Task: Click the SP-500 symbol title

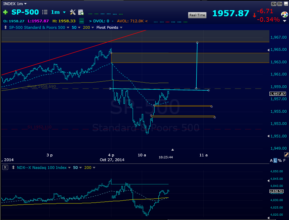Action: 25,12
